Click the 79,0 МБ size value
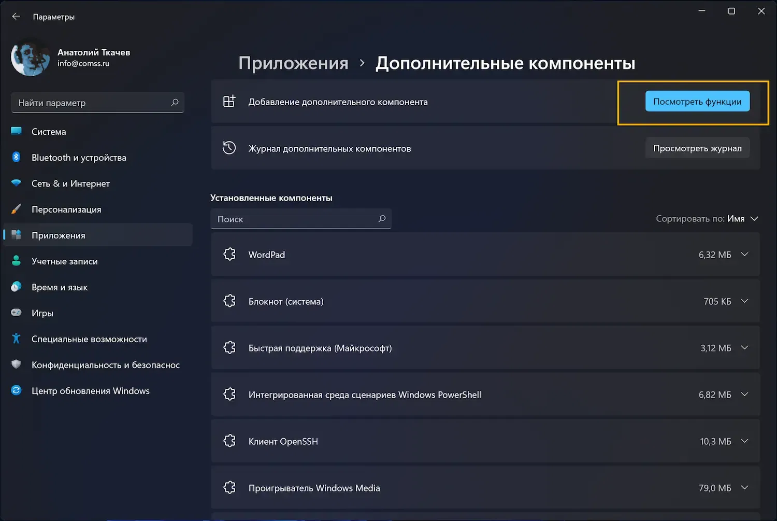The width and height of the screenshot is (777, 521). pos(715,488)
